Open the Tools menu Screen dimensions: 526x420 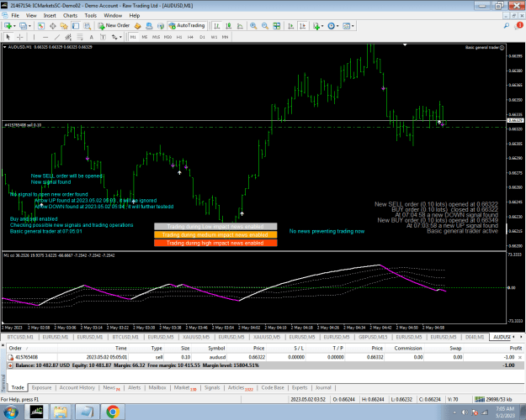[91, 15]
